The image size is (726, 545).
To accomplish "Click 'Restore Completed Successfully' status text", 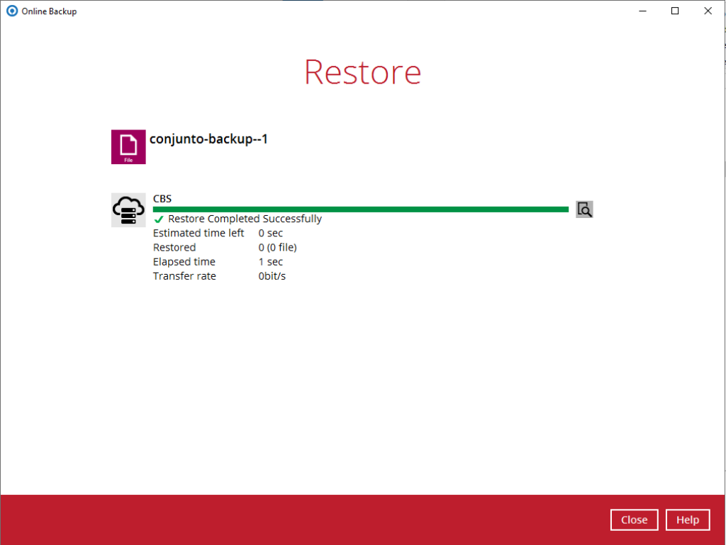I will (245, 219).
